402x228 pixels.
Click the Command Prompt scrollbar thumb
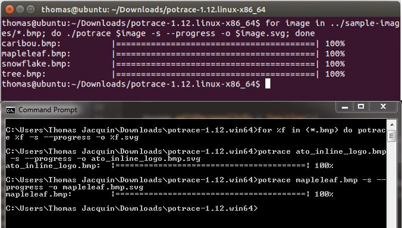[391, 135]
